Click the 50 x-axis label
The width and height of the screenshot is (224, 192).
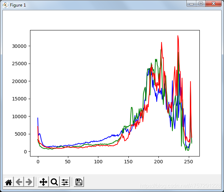(68, 162)
